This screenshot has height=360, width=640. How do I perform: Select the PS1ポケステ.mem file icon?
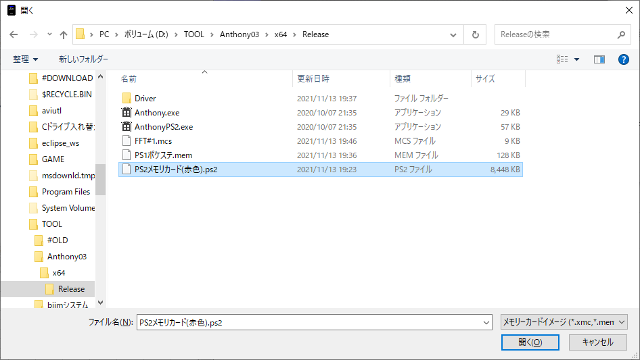point(127,155)
